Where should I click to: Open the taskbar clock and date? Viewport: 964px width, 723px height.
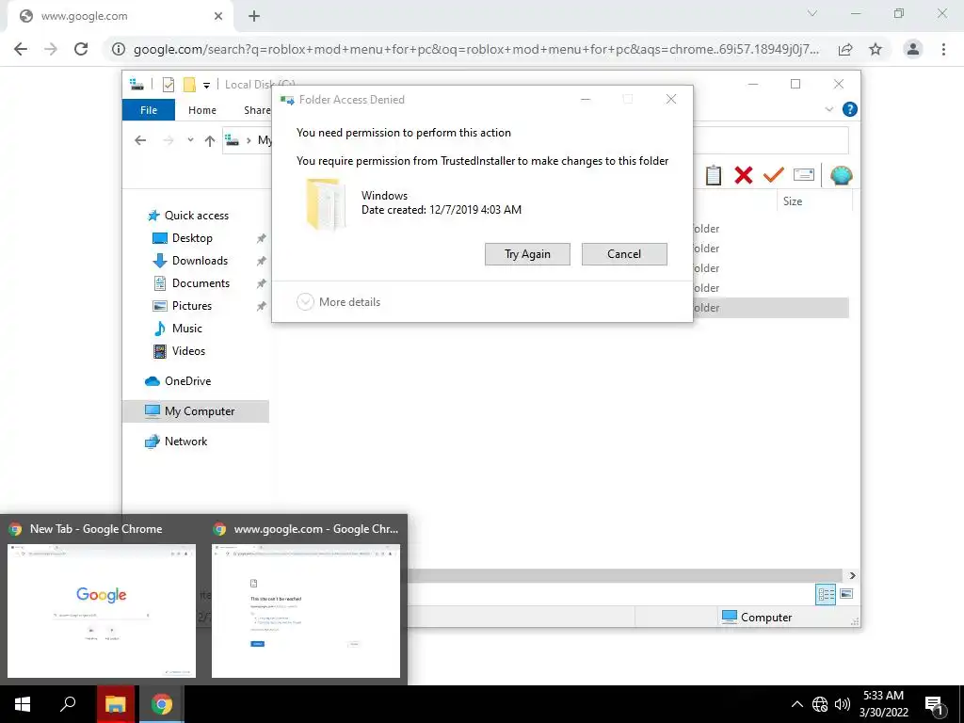click(883, 704)
